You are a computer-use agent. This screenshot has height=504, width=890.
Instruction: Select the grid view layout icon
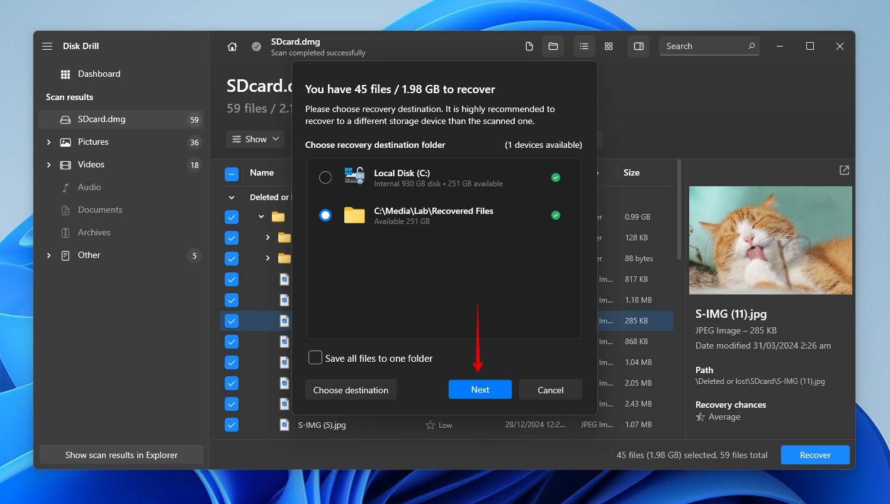[609, 47]
